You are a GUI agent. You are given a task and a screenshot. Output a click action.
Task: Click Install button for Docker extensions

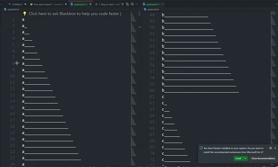pyautogui.click(x=238, y=158)
